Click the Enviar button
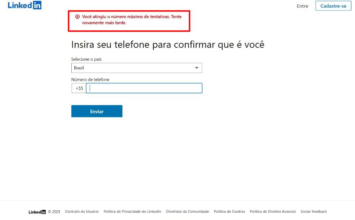This screenshot has width=355, height=220. coord(97,111)
